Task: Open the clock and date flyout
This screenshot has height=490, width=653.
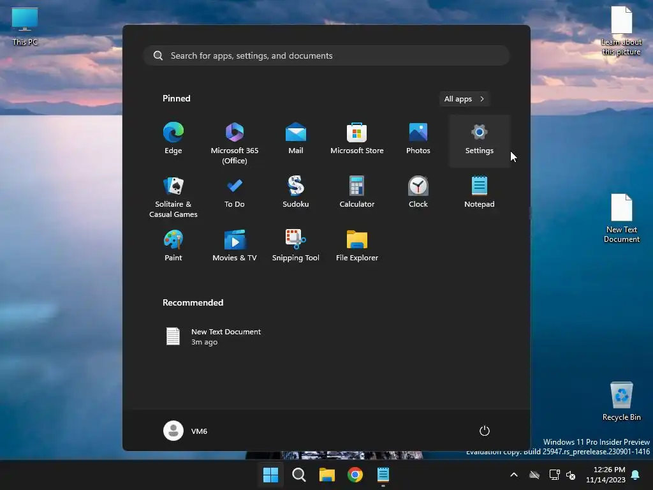Action: (x=606, y=475)
